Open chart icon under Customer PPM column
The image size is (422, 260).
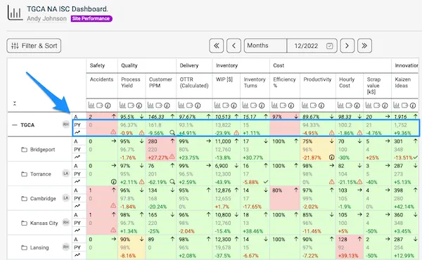click(151, 105)
